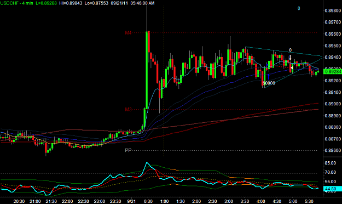The width and height of the screenshot is (342, 204).
Task: Click the 70.00 oscillator scale label
Action: [330, 172]
